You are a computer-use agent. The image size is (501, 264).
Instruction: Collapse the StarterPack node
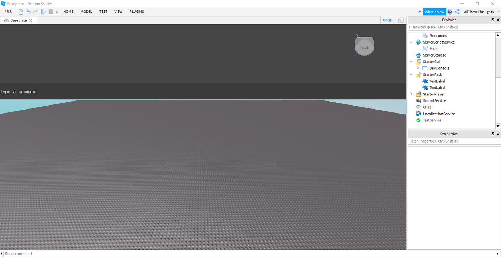(411, 75)
